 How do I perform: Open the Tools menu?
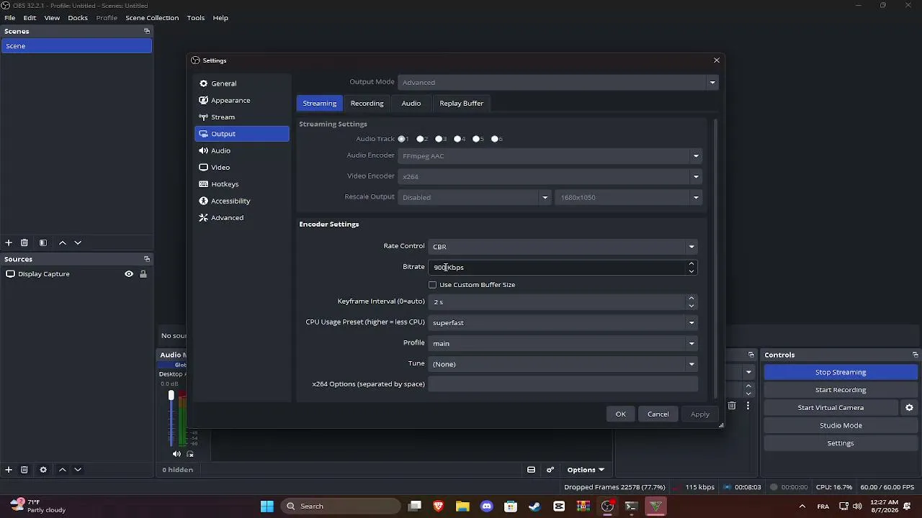click(196, 18)
